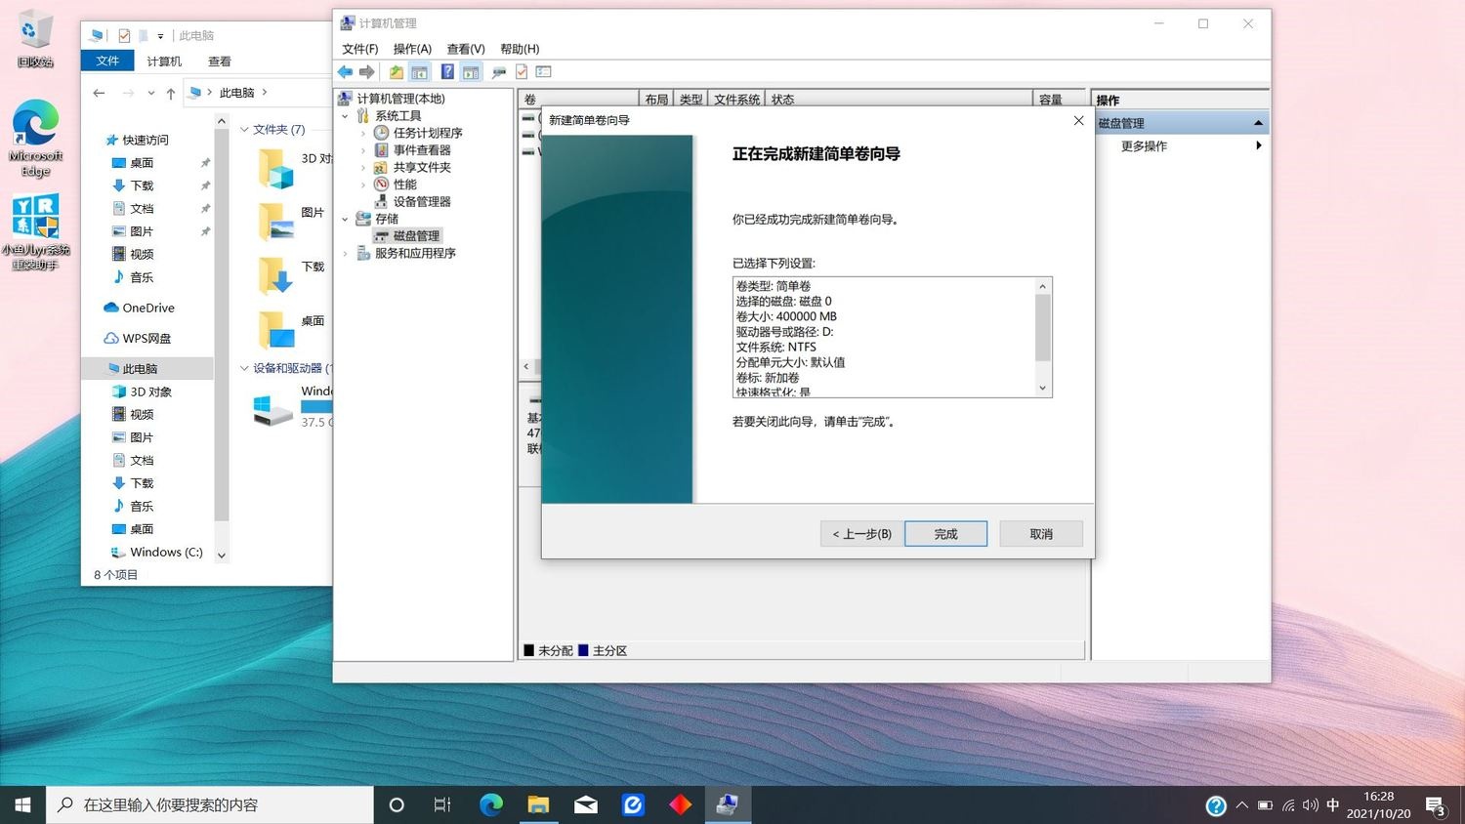Click the Recycle Bin desktop icon
1465x824 pixels.
pyautogui.click(x=34, y=39)
